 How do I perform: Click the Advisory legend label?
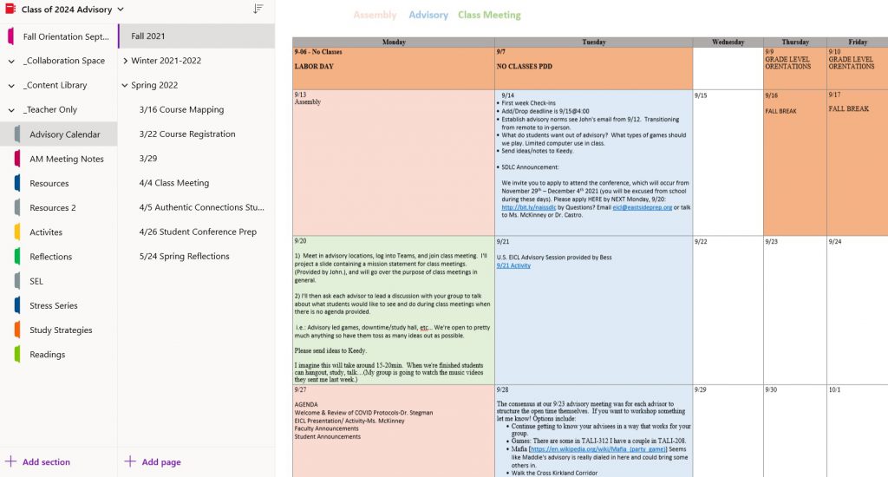[428, 16]
